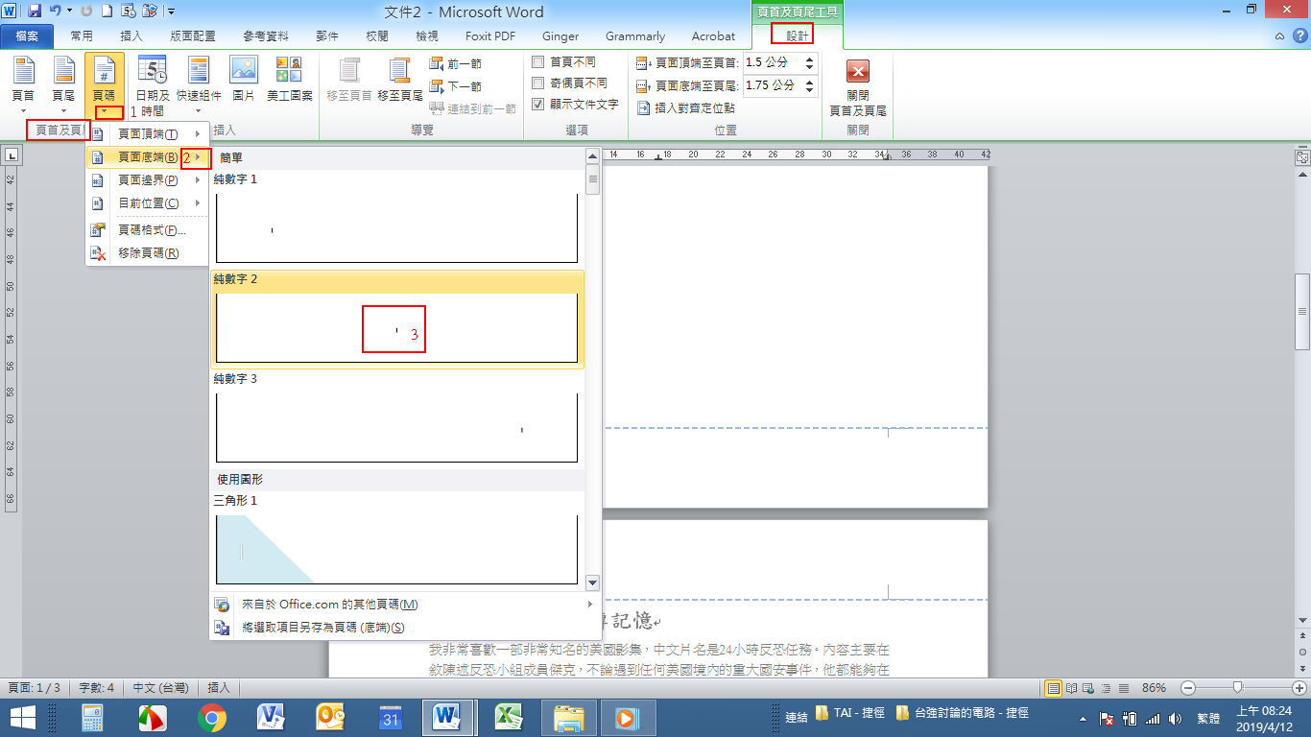Switch to 版面配置 page layout tab
1311x737 pixels.
point(193,36)
